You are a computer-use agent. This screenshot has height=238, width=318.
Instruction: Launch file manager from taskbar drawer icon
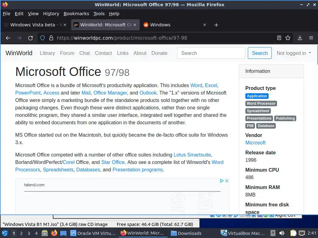[x=45, y=233]
